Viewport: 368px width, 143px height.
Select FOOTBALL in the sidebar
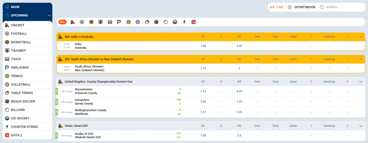point(28,34)
